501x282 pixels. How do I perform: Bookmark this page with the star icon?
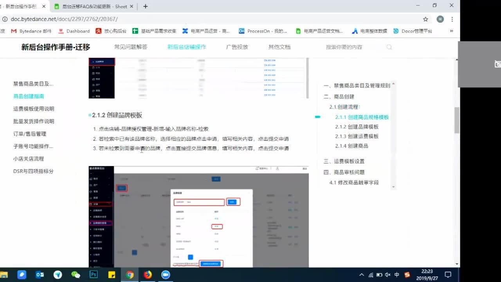click(x=425, y=19)
